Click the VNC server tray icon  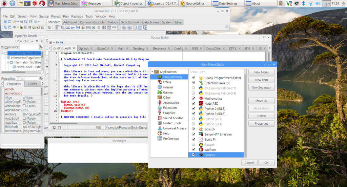pos(289,3)
